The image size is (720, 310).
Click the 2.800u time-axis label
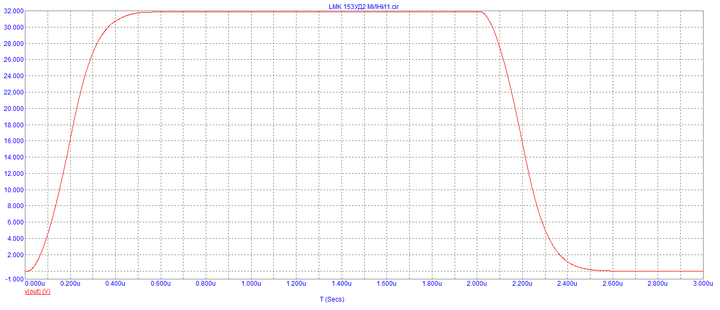point(658,284)
